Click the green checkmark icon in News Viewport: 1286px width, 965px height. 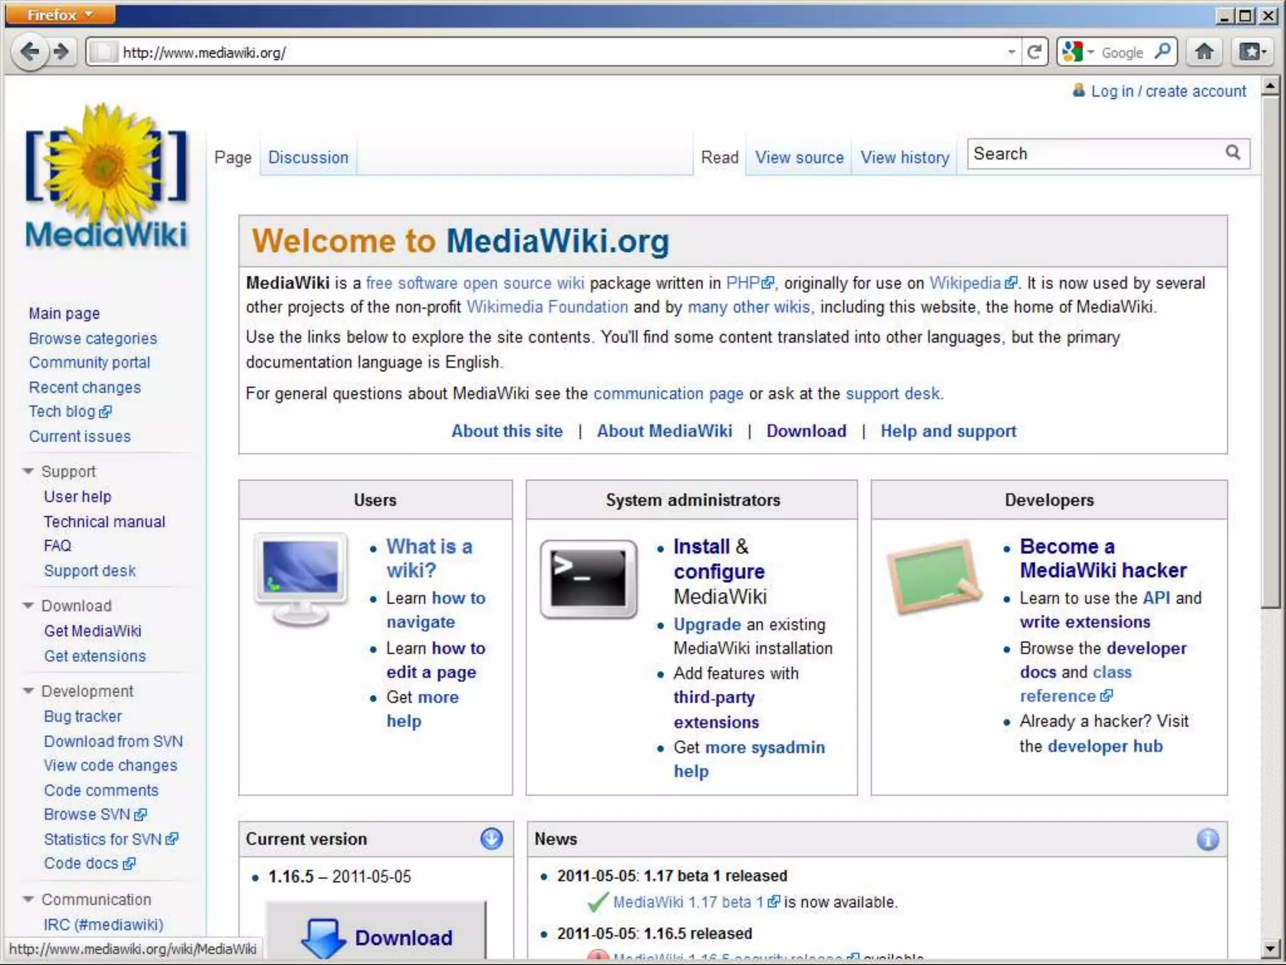pos(597,902)
